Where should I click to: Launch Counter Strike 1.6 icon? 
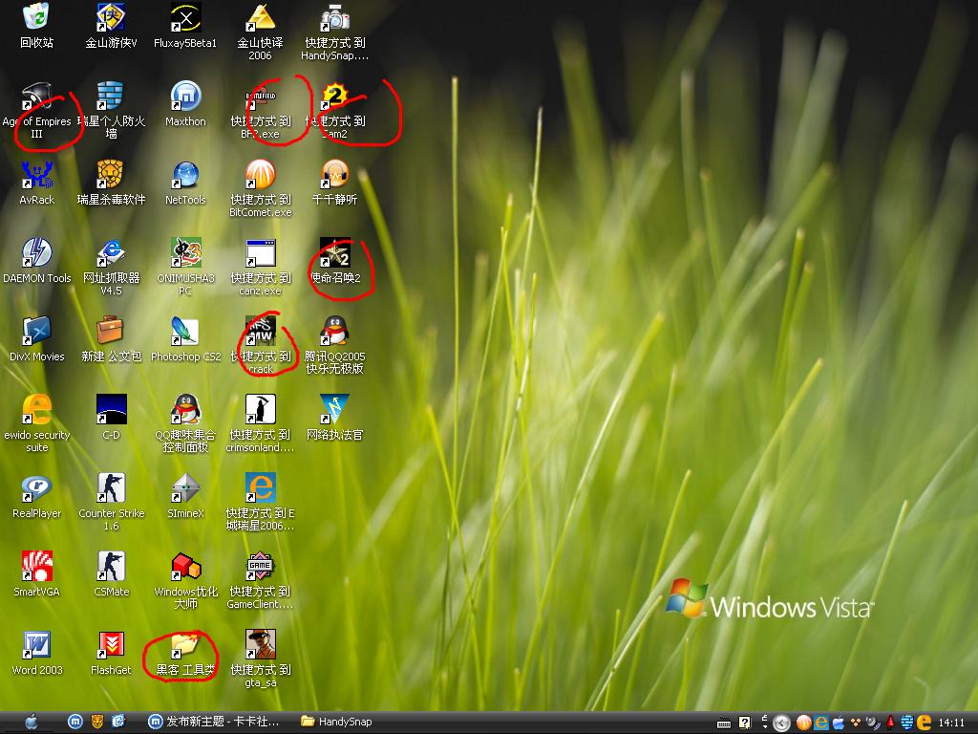click(111, 488)
